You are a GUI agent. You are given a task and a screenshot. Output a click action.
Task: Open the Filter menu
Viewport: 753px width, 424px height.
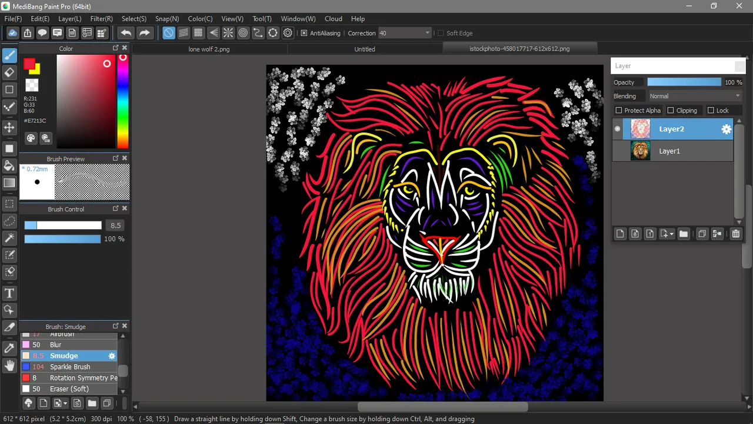101,19
